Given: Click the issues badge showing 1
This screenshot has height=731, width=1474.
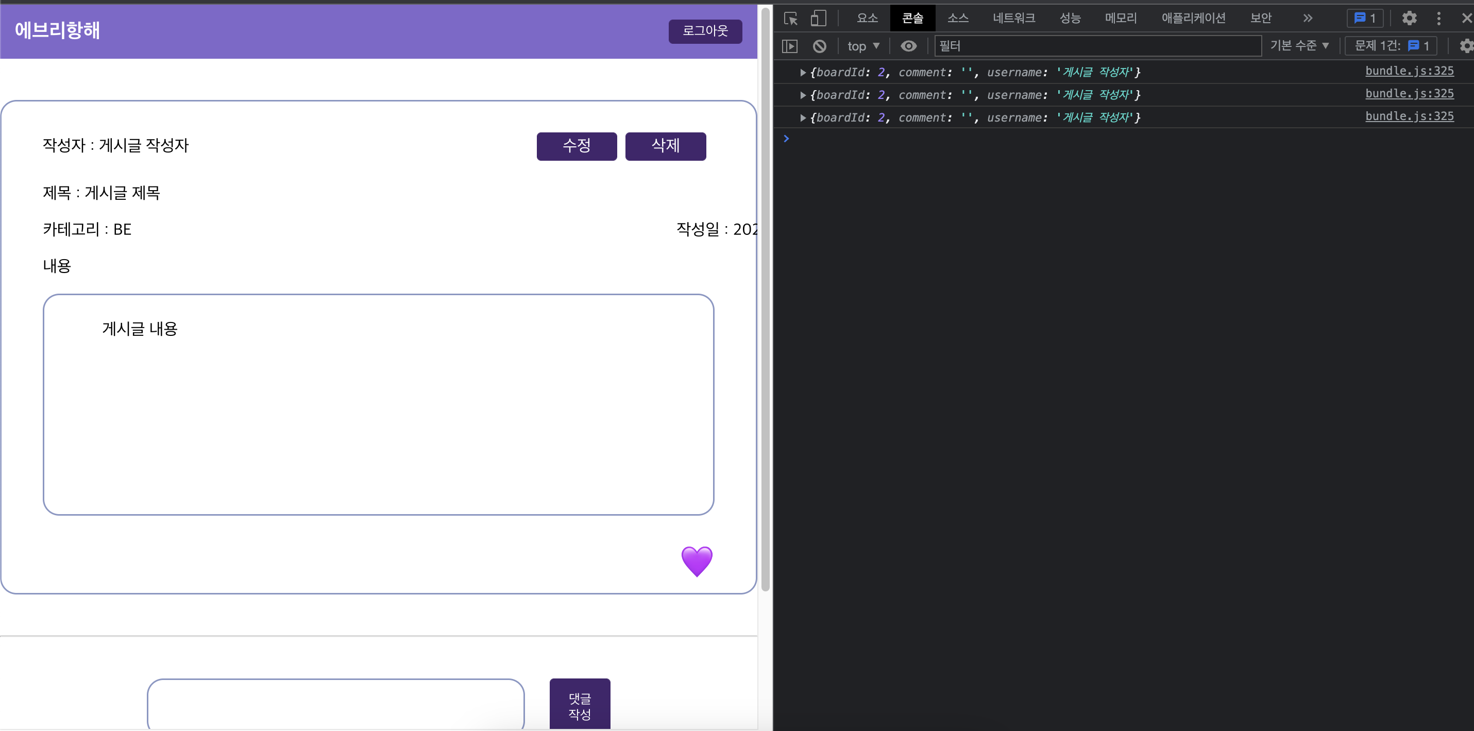Looking at the screenshot, I should [x=1365, y=19].
